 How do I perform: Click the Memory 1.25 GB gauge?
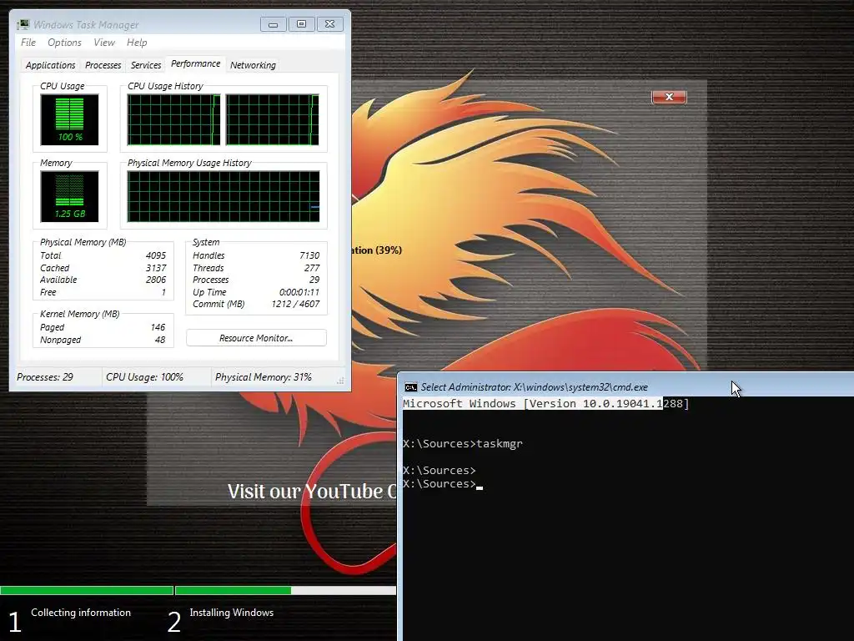[x=70, y=197]
